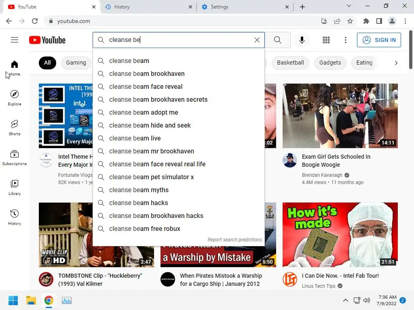Open 'Exam Girl Gets Schooled In Boogie Woogie' thumbnail

coord(340,116)
